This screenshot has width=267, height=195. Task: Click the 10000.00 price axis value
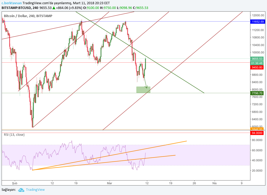point(258,52)
